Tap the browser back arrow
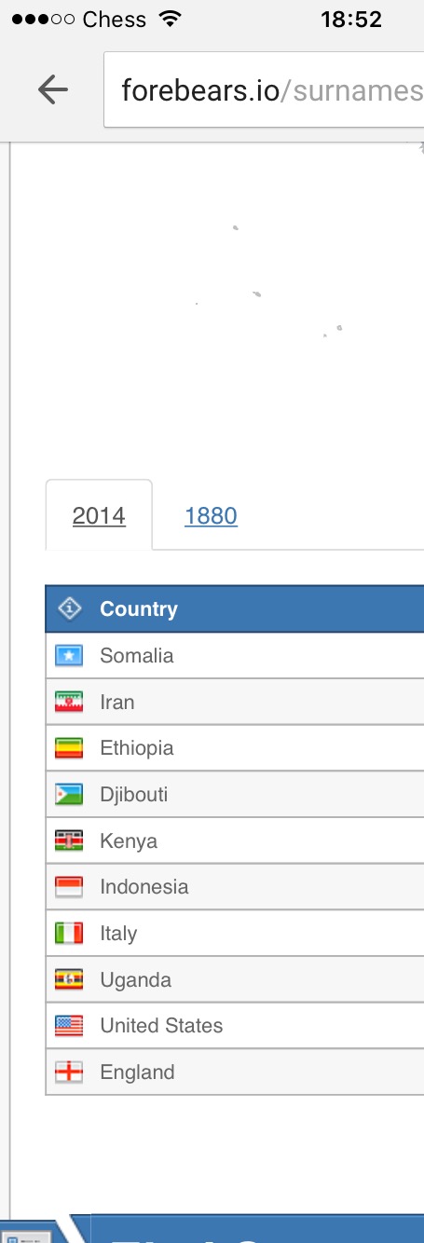This screenshot has width=424, height=1243. [x=53, y=89]
